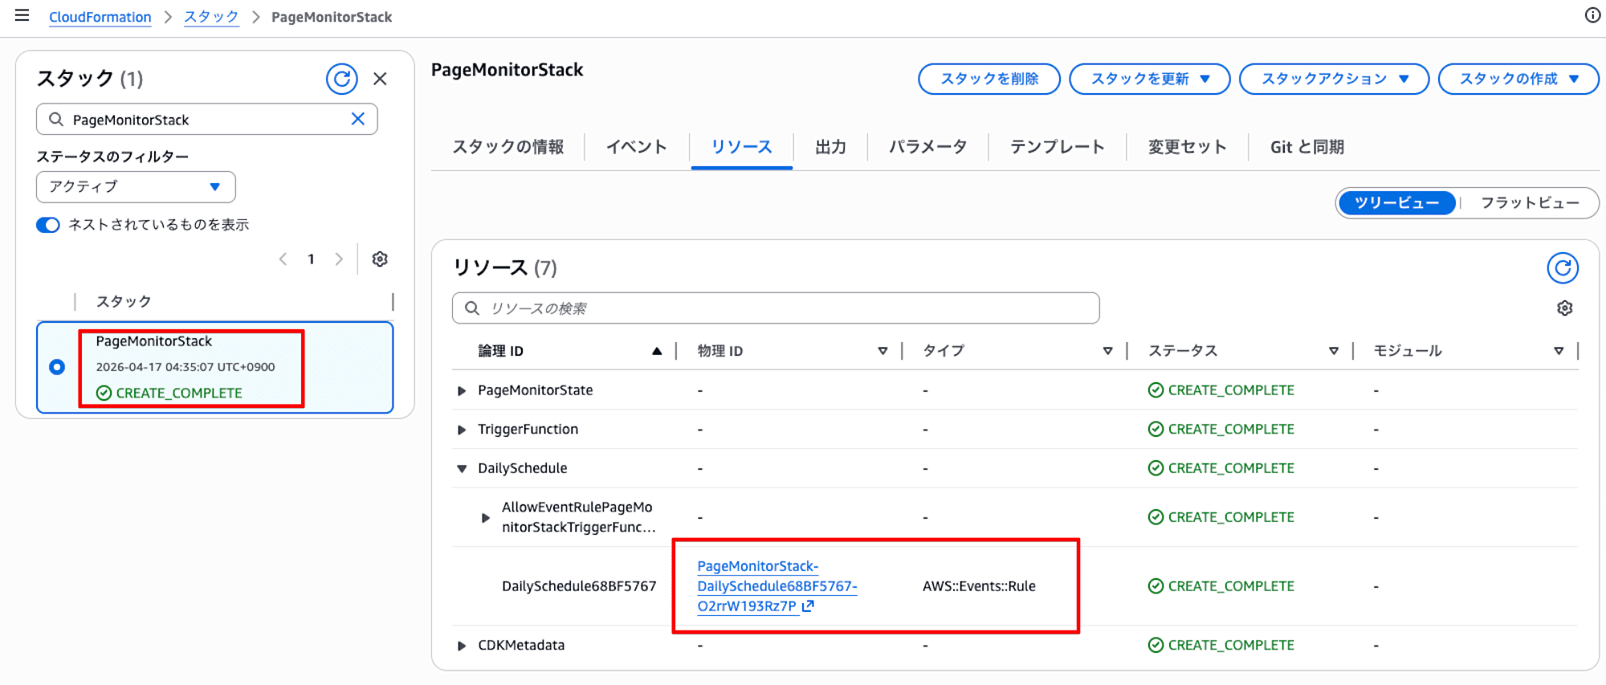Screen dimensions: 1606x685
Task: Toggle the show nested stacks switch
Action: click(48, 225)
